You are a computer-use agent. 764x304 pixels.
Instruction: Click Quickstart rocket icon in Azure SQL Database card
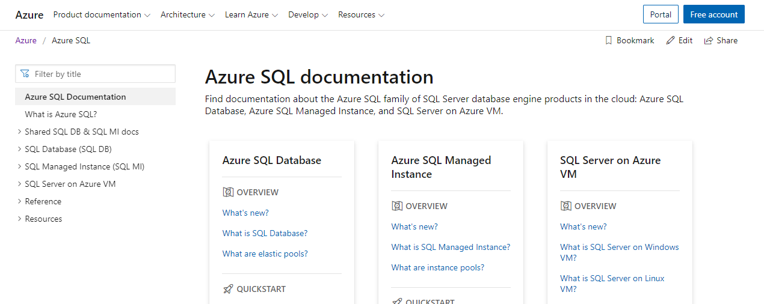[x=228, y=289]
